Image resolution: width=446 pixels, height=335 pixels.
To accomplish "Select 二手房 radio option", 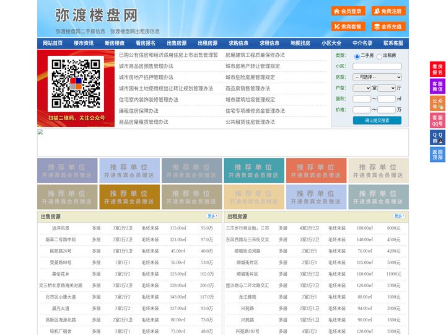I will 357,56.
